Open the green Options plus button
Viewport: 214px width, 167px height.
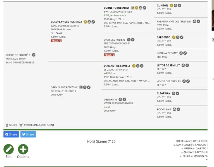(x=23, y=149)
